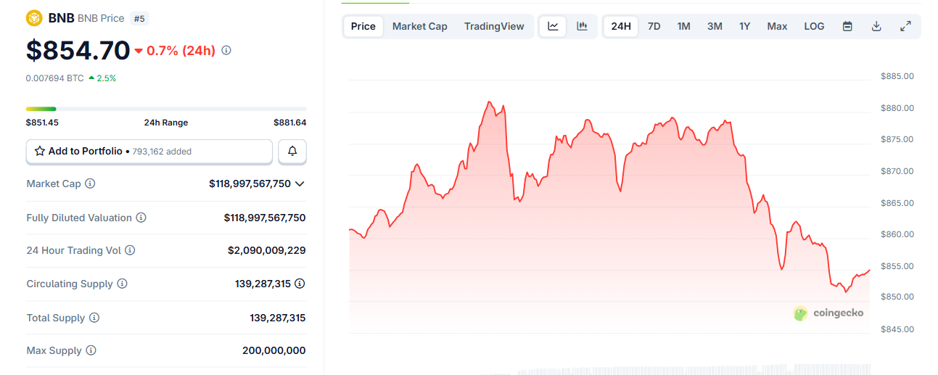The image size is (938, 375).
Task: Show Total Supply info icon
Action: coord(94,318)
